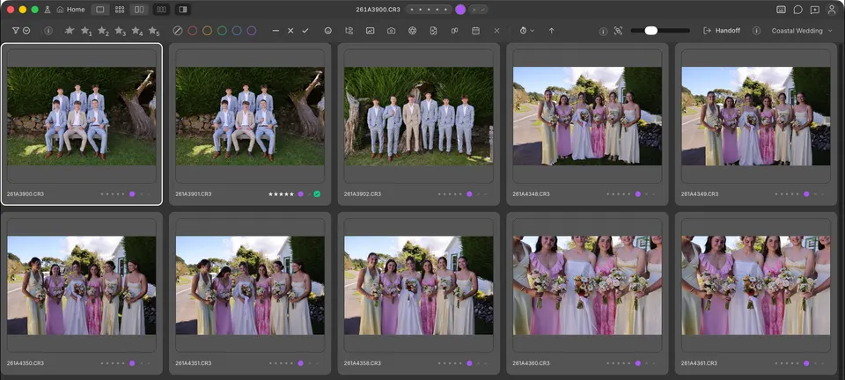845x380 pixels.
Task: Select thumbnail 261A4348.CR3
Action: click(587, 124)
